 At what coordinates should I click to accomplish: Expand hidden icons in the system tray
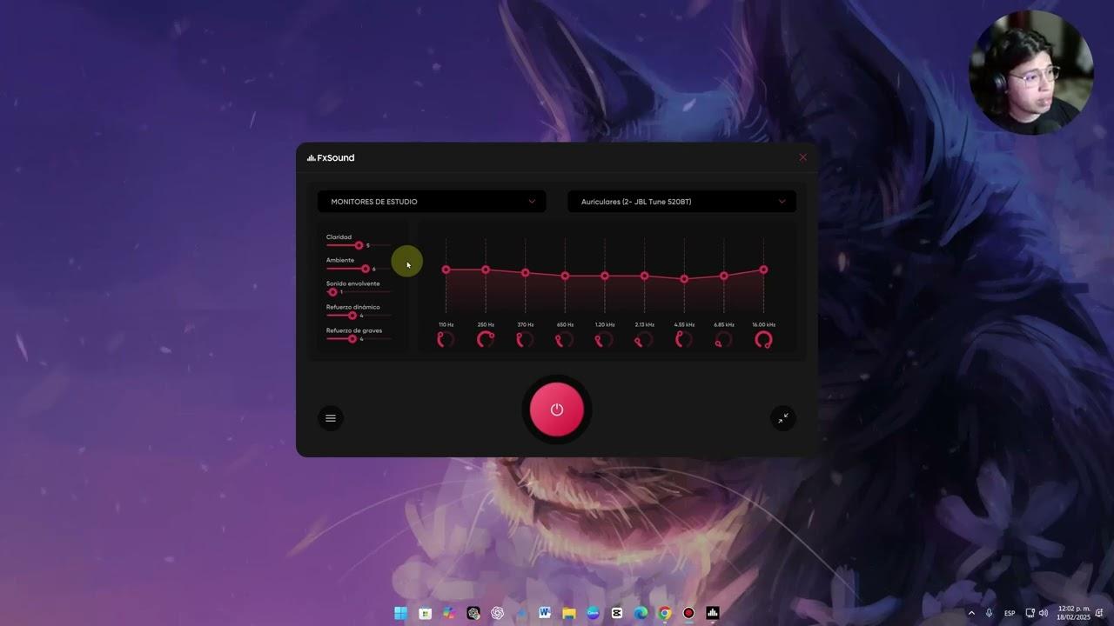(x=971, y=613)
